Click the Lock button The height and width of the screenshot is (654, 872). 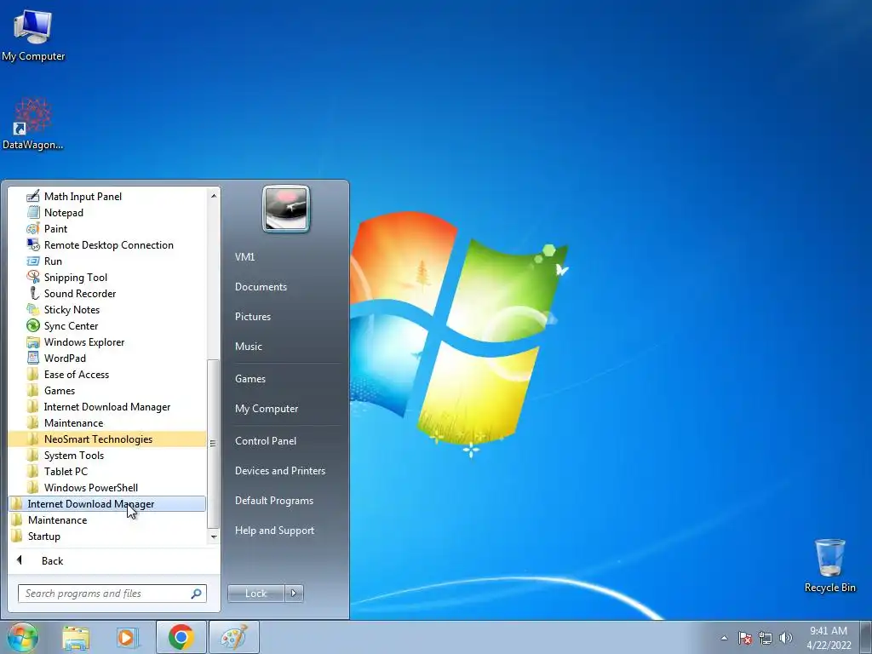pyautogui.click(x=255, y=594)
